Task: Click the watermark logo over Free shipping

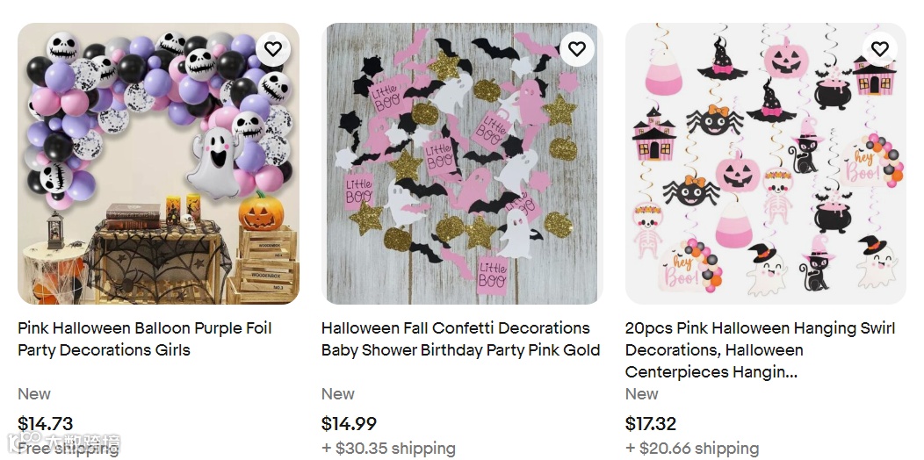Action: tap(63, 442)
